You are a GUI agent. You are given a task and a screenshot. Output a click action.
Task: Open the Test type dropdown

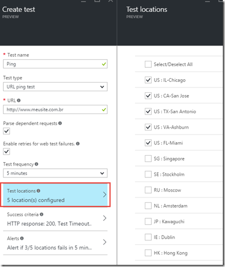tap(55, 87)
